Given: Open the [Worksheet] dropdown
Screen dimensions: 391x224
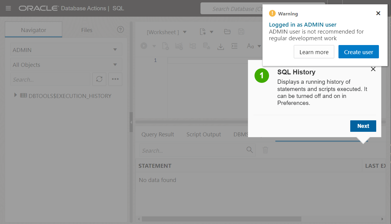Looking at the screenshot, I should [167, 32].
